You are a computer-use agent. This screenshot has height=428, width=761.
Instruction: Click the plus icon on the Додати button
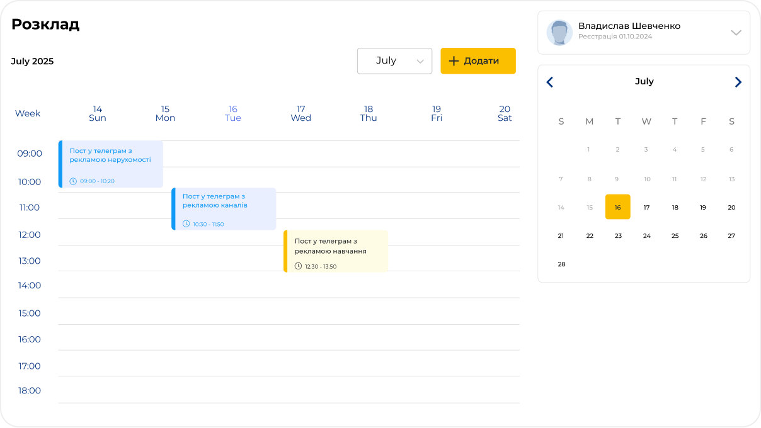coord(454,61)
